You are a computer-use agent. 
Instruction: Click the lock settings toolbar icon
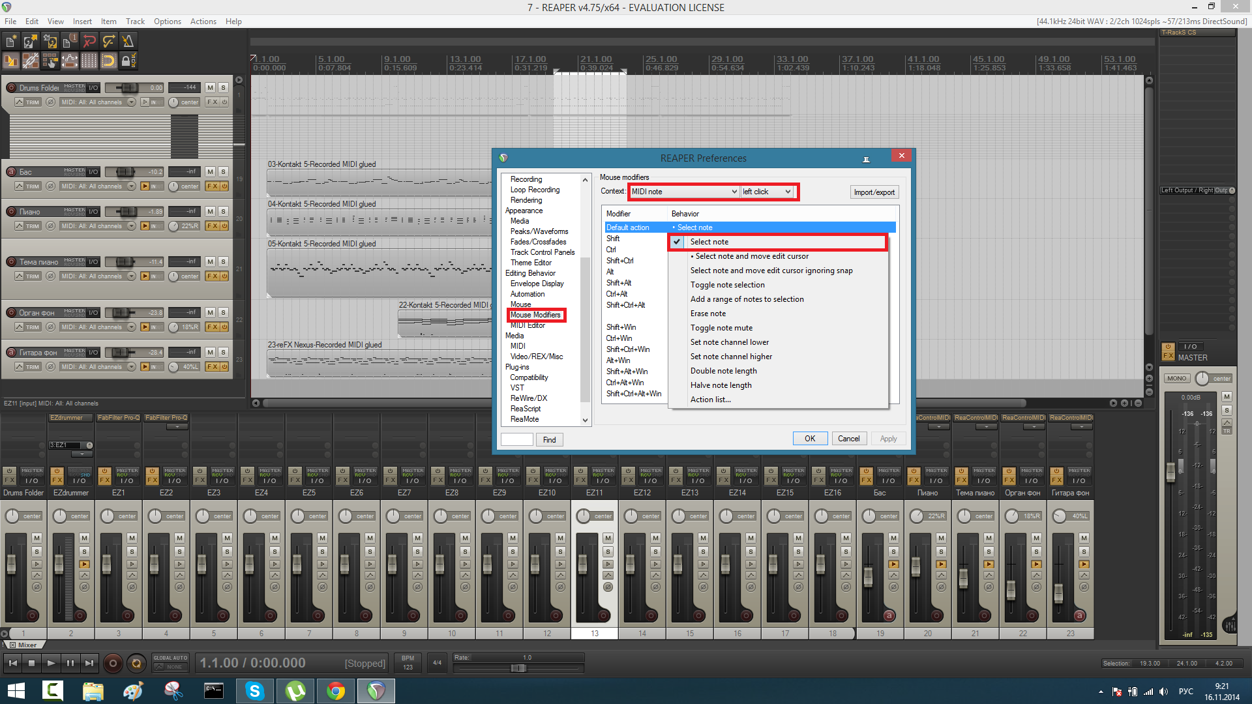pyautogui.click(x=129, y=61)
